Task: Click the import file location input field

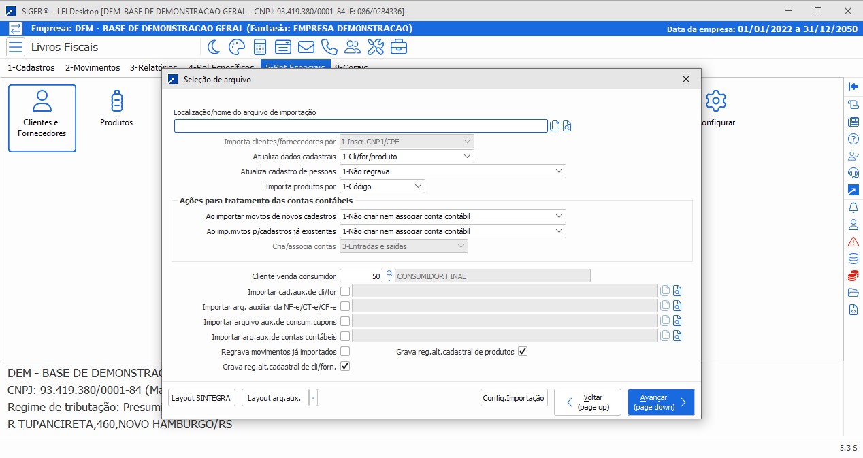Action: point(361,126)
